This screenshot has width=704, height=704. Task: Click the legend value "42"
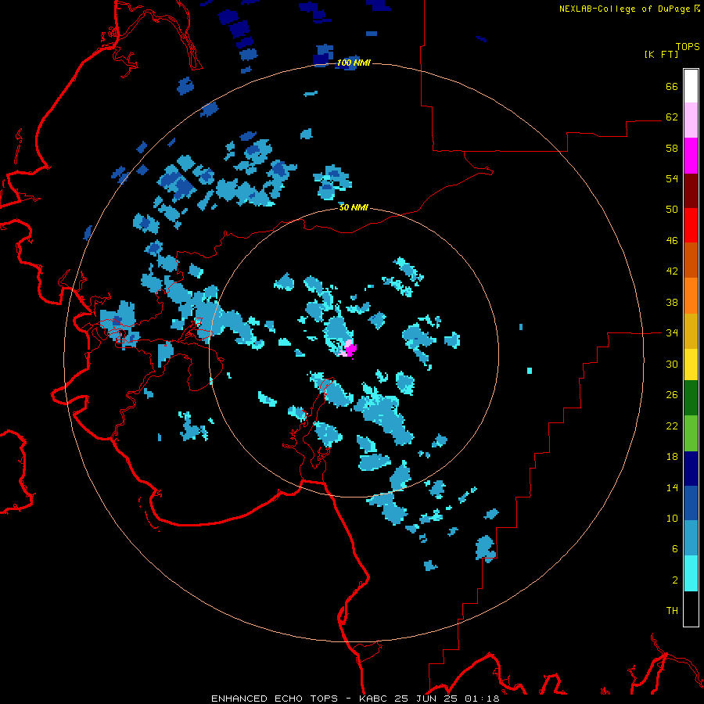[x=672, y=271]
